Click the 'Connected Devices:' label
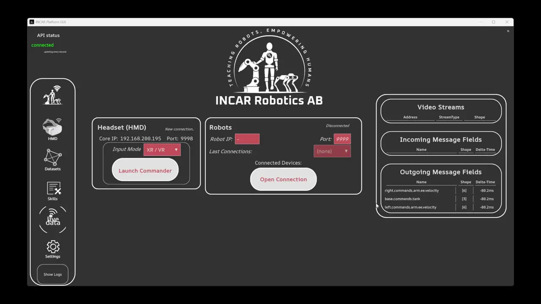 278,163
